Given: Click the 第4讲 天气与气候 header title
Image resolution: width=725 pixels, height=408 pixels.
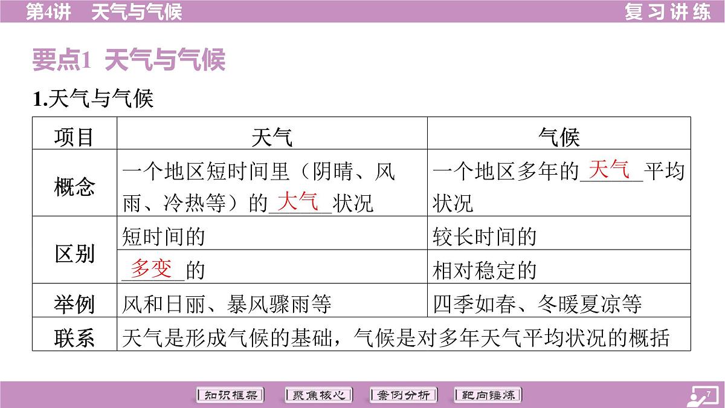Looking at the screenshot, I should [104, 11].
